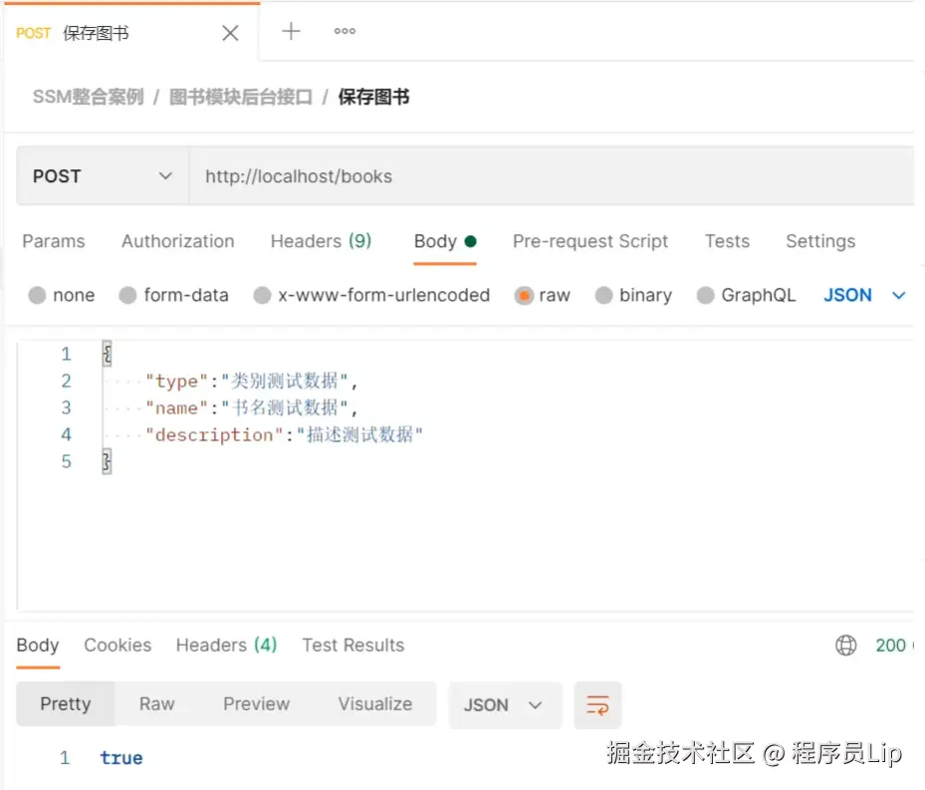925x790 pixels.
Task: Open the Tests tab
Action: click(x=727, y=241)
